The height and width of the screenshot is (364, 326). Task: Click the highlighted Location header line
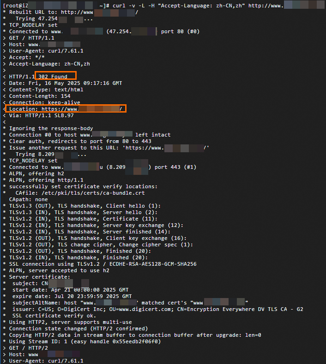[x=65, y=109]
